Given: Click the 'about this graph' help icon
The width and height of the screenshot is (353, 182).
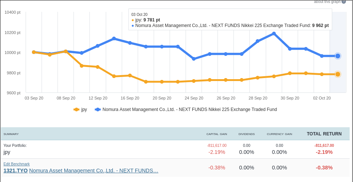Looking at the screenshot, I should click(343, 2).
